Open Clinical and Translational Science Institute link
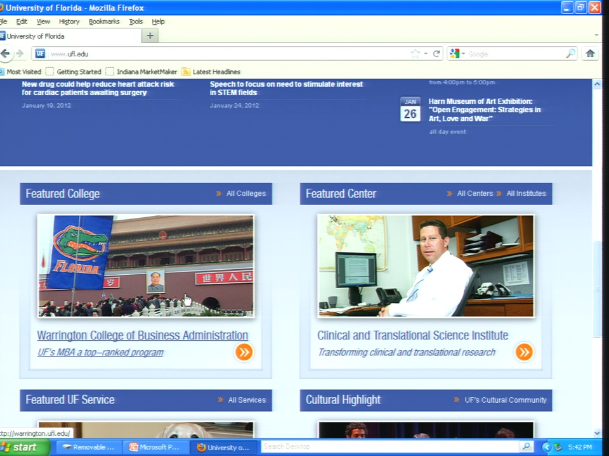Image resolution: width=609 pixels, height=456 pixels. pyautogui.click(x=412, y=336)
